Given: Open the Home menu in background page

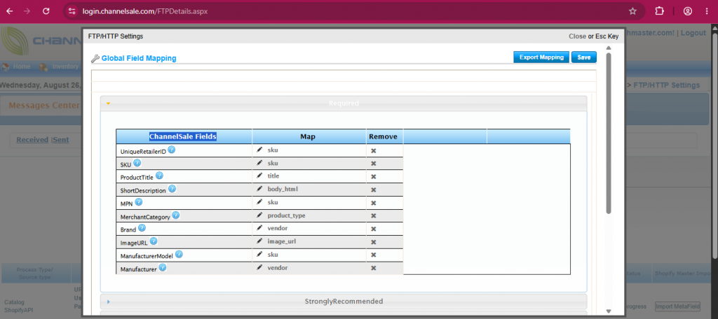Looking at the screenshot, I should click(22, 66).
